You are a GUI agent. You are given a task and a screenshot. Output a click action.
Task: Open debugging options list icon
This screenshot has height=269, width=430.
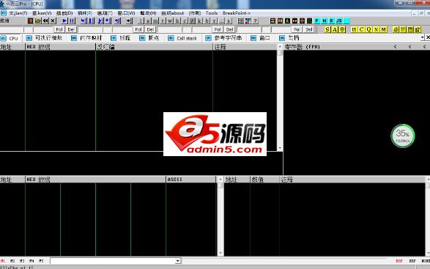coord(240,21)
